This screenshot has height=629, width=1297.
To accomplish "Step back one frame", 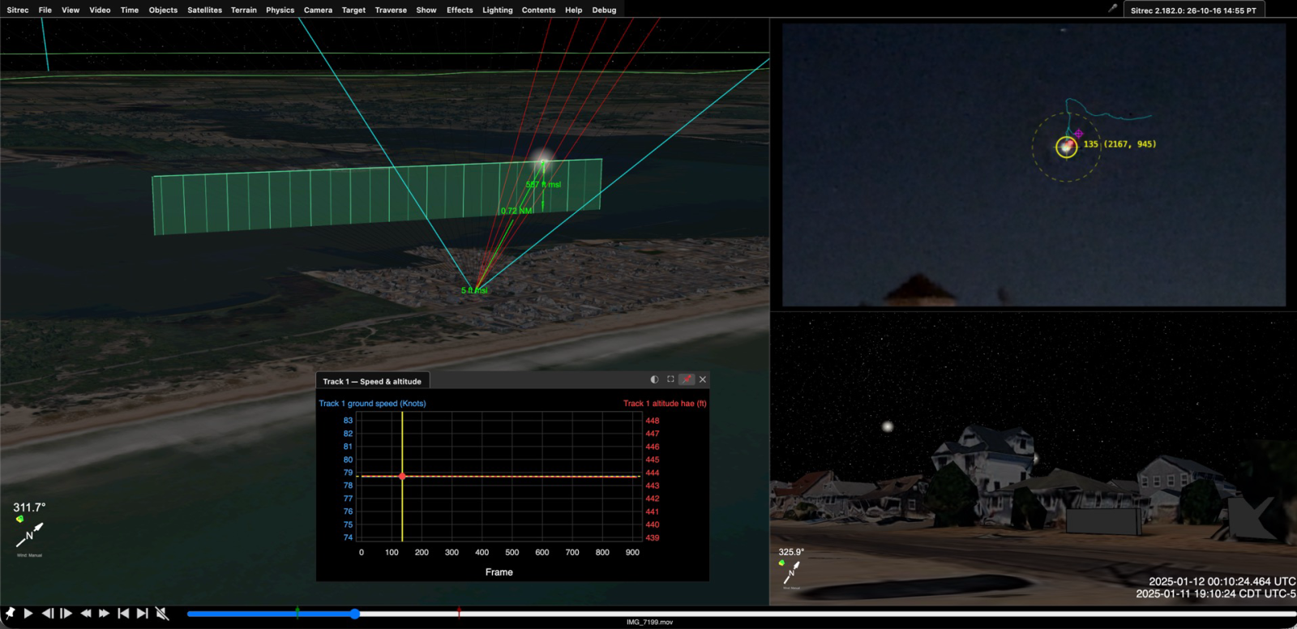I will click(48, 614).
